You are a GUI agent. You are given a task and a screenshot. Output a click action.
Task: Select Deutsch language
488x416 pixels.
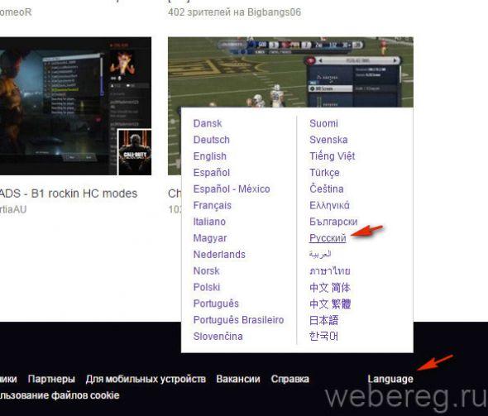[x=211, y=140]
